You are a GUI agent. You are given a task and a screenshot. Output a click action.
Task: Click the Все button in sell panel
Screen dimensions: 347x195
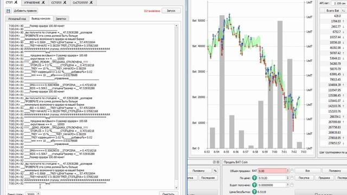[308, 171]
